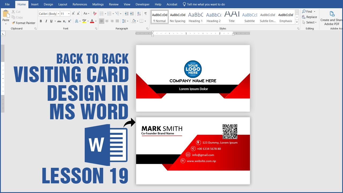Toggle align left
This screenshot has height=193, width=343.
point(102,21)
